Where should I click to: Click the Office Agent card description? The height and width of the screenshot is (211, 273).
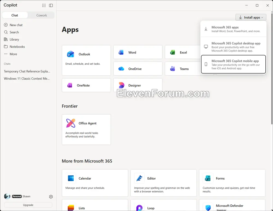pos(82,135)
